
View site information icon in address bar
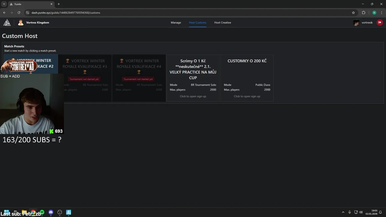(x=27, y=13)
